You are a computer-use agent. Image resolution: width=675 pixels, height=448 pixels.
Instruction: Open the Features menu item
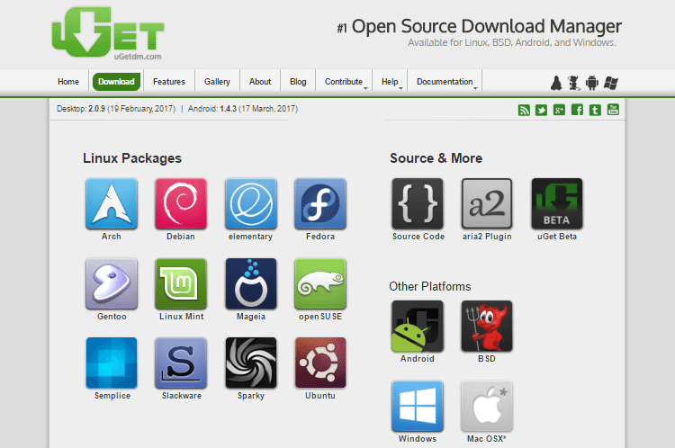169,82
